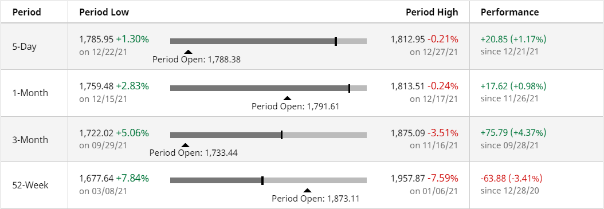Click the 3-Month period open triangle marker

(x=185, y=145)
